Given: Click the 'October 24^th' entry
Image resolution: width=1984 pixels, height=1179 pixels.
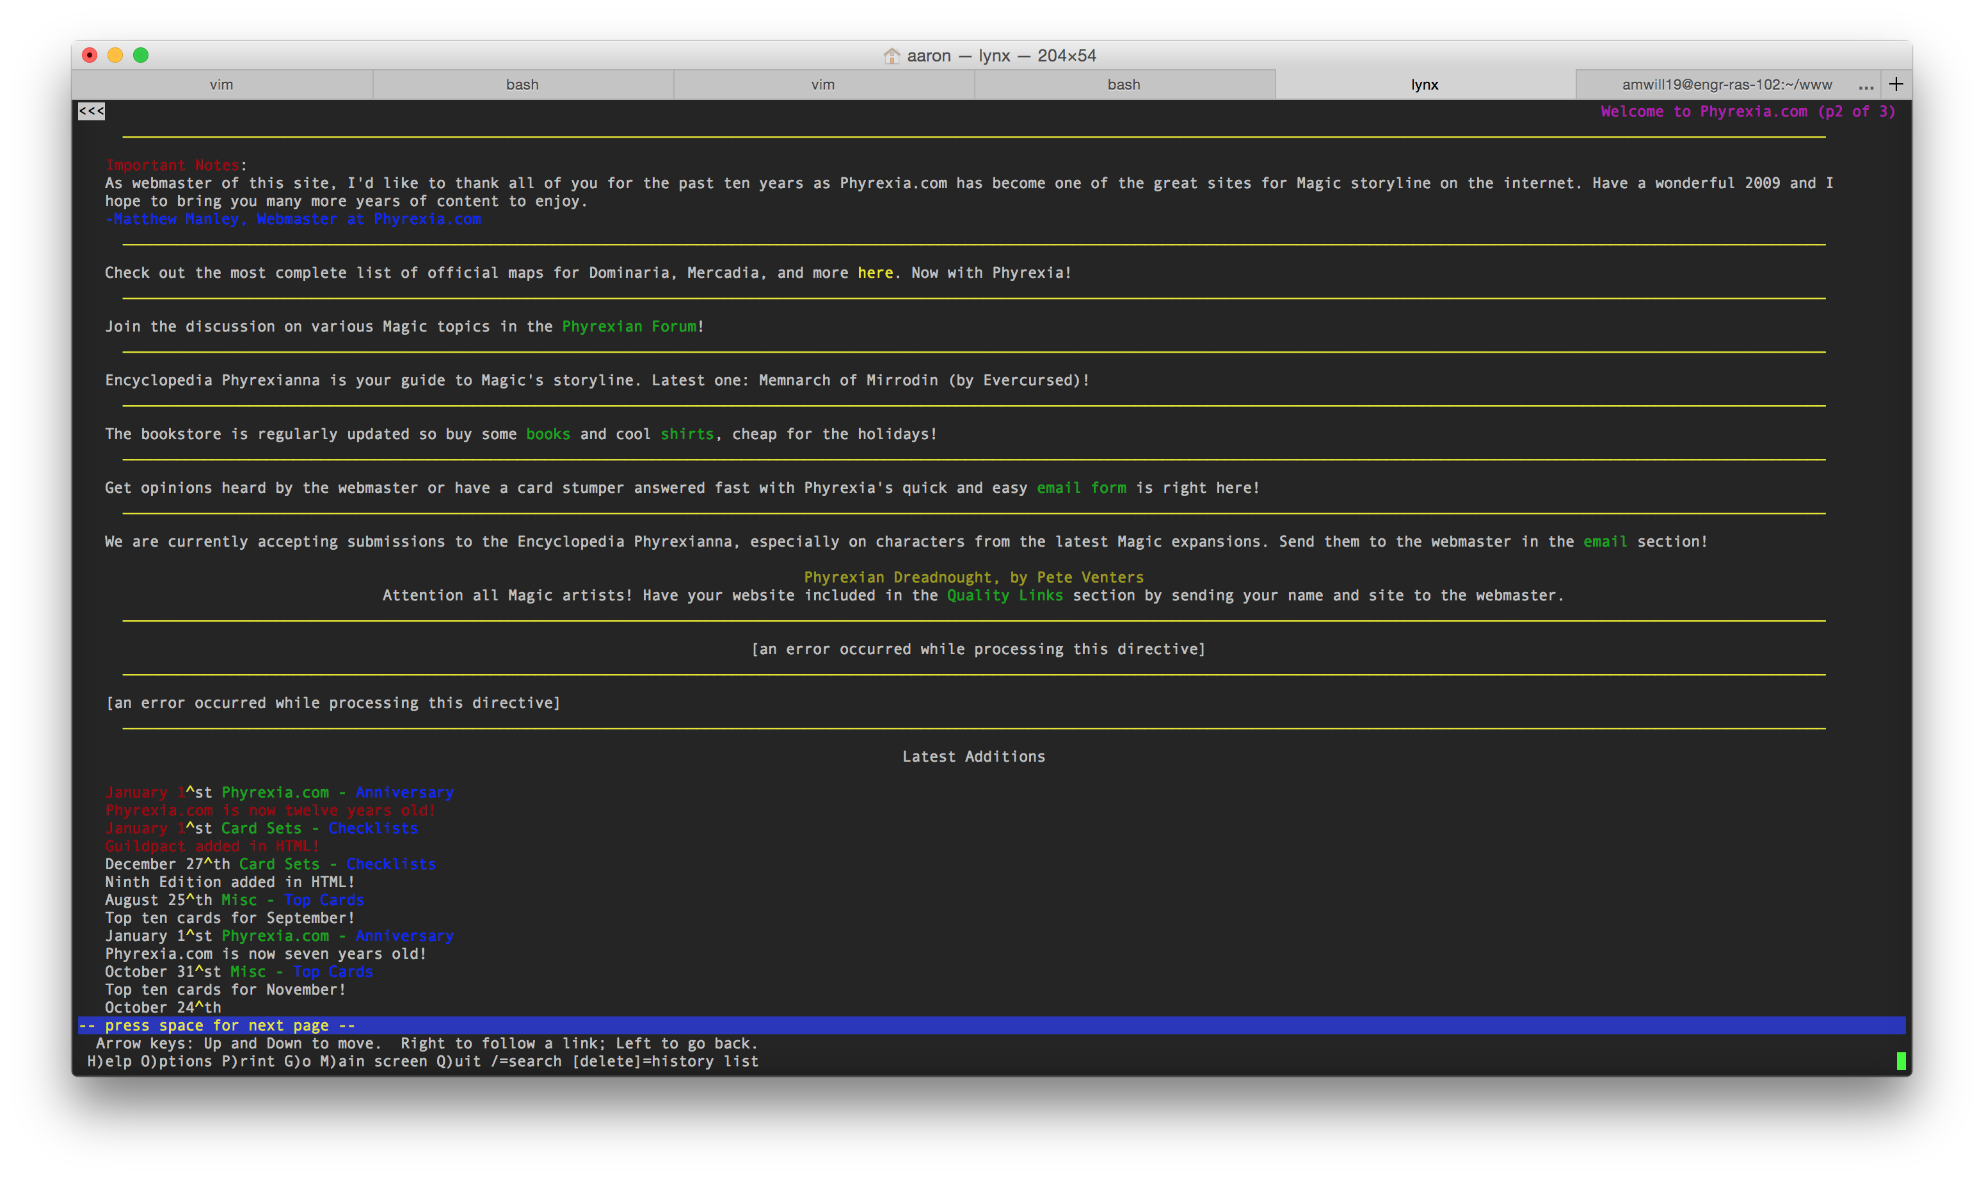Looking at the screenshot, I should [x=163, y=1007].
